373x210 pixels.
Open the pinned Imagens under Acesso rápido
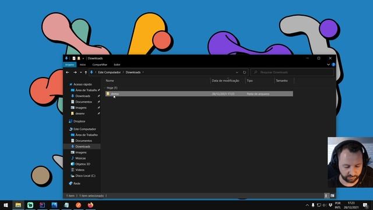click(x=80, y=107)
